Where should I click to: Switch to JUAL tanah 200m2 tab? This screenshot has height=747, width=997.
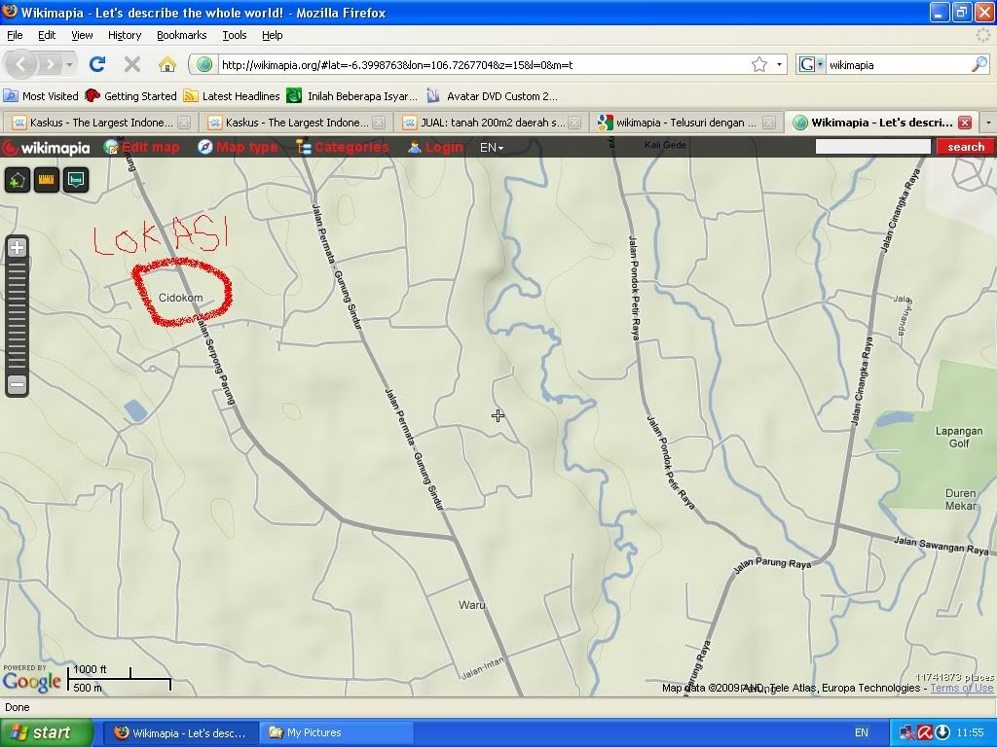pyautogui.click(x=492, y=123)
